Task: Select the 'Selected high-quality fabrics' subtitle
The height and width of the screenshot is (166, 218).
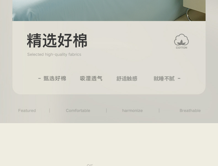Action: point(54,54)
